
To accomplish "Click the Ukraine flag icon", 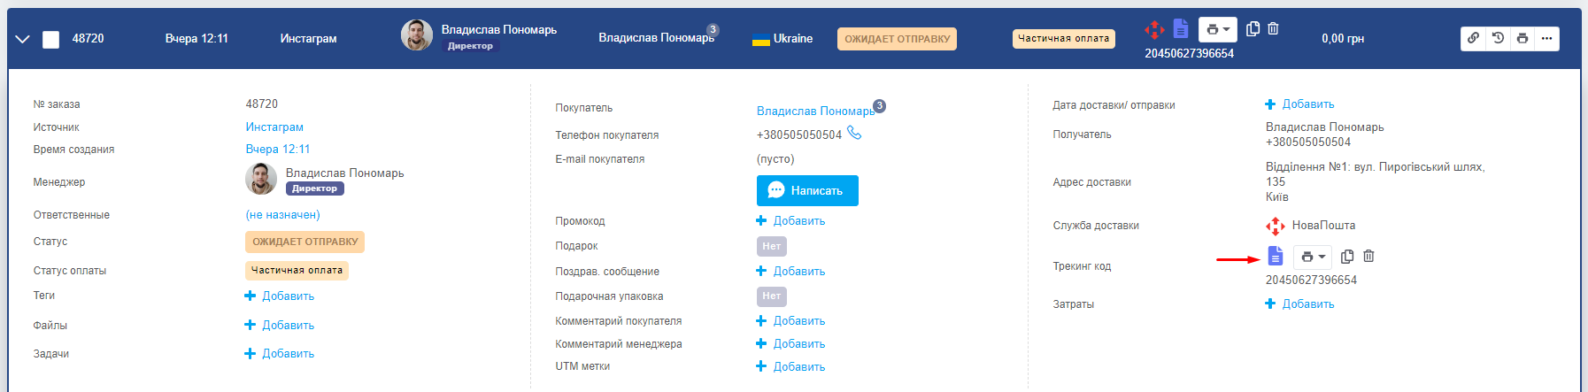I will pos(760,39).
